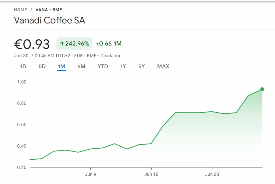Click the breadcrumb chevron separator after HOME

[x=31, y=10]
